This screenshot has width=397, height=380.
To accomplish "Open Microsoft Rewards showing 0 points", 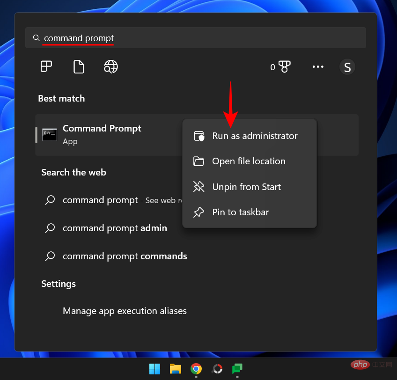I will click(281, 67).
